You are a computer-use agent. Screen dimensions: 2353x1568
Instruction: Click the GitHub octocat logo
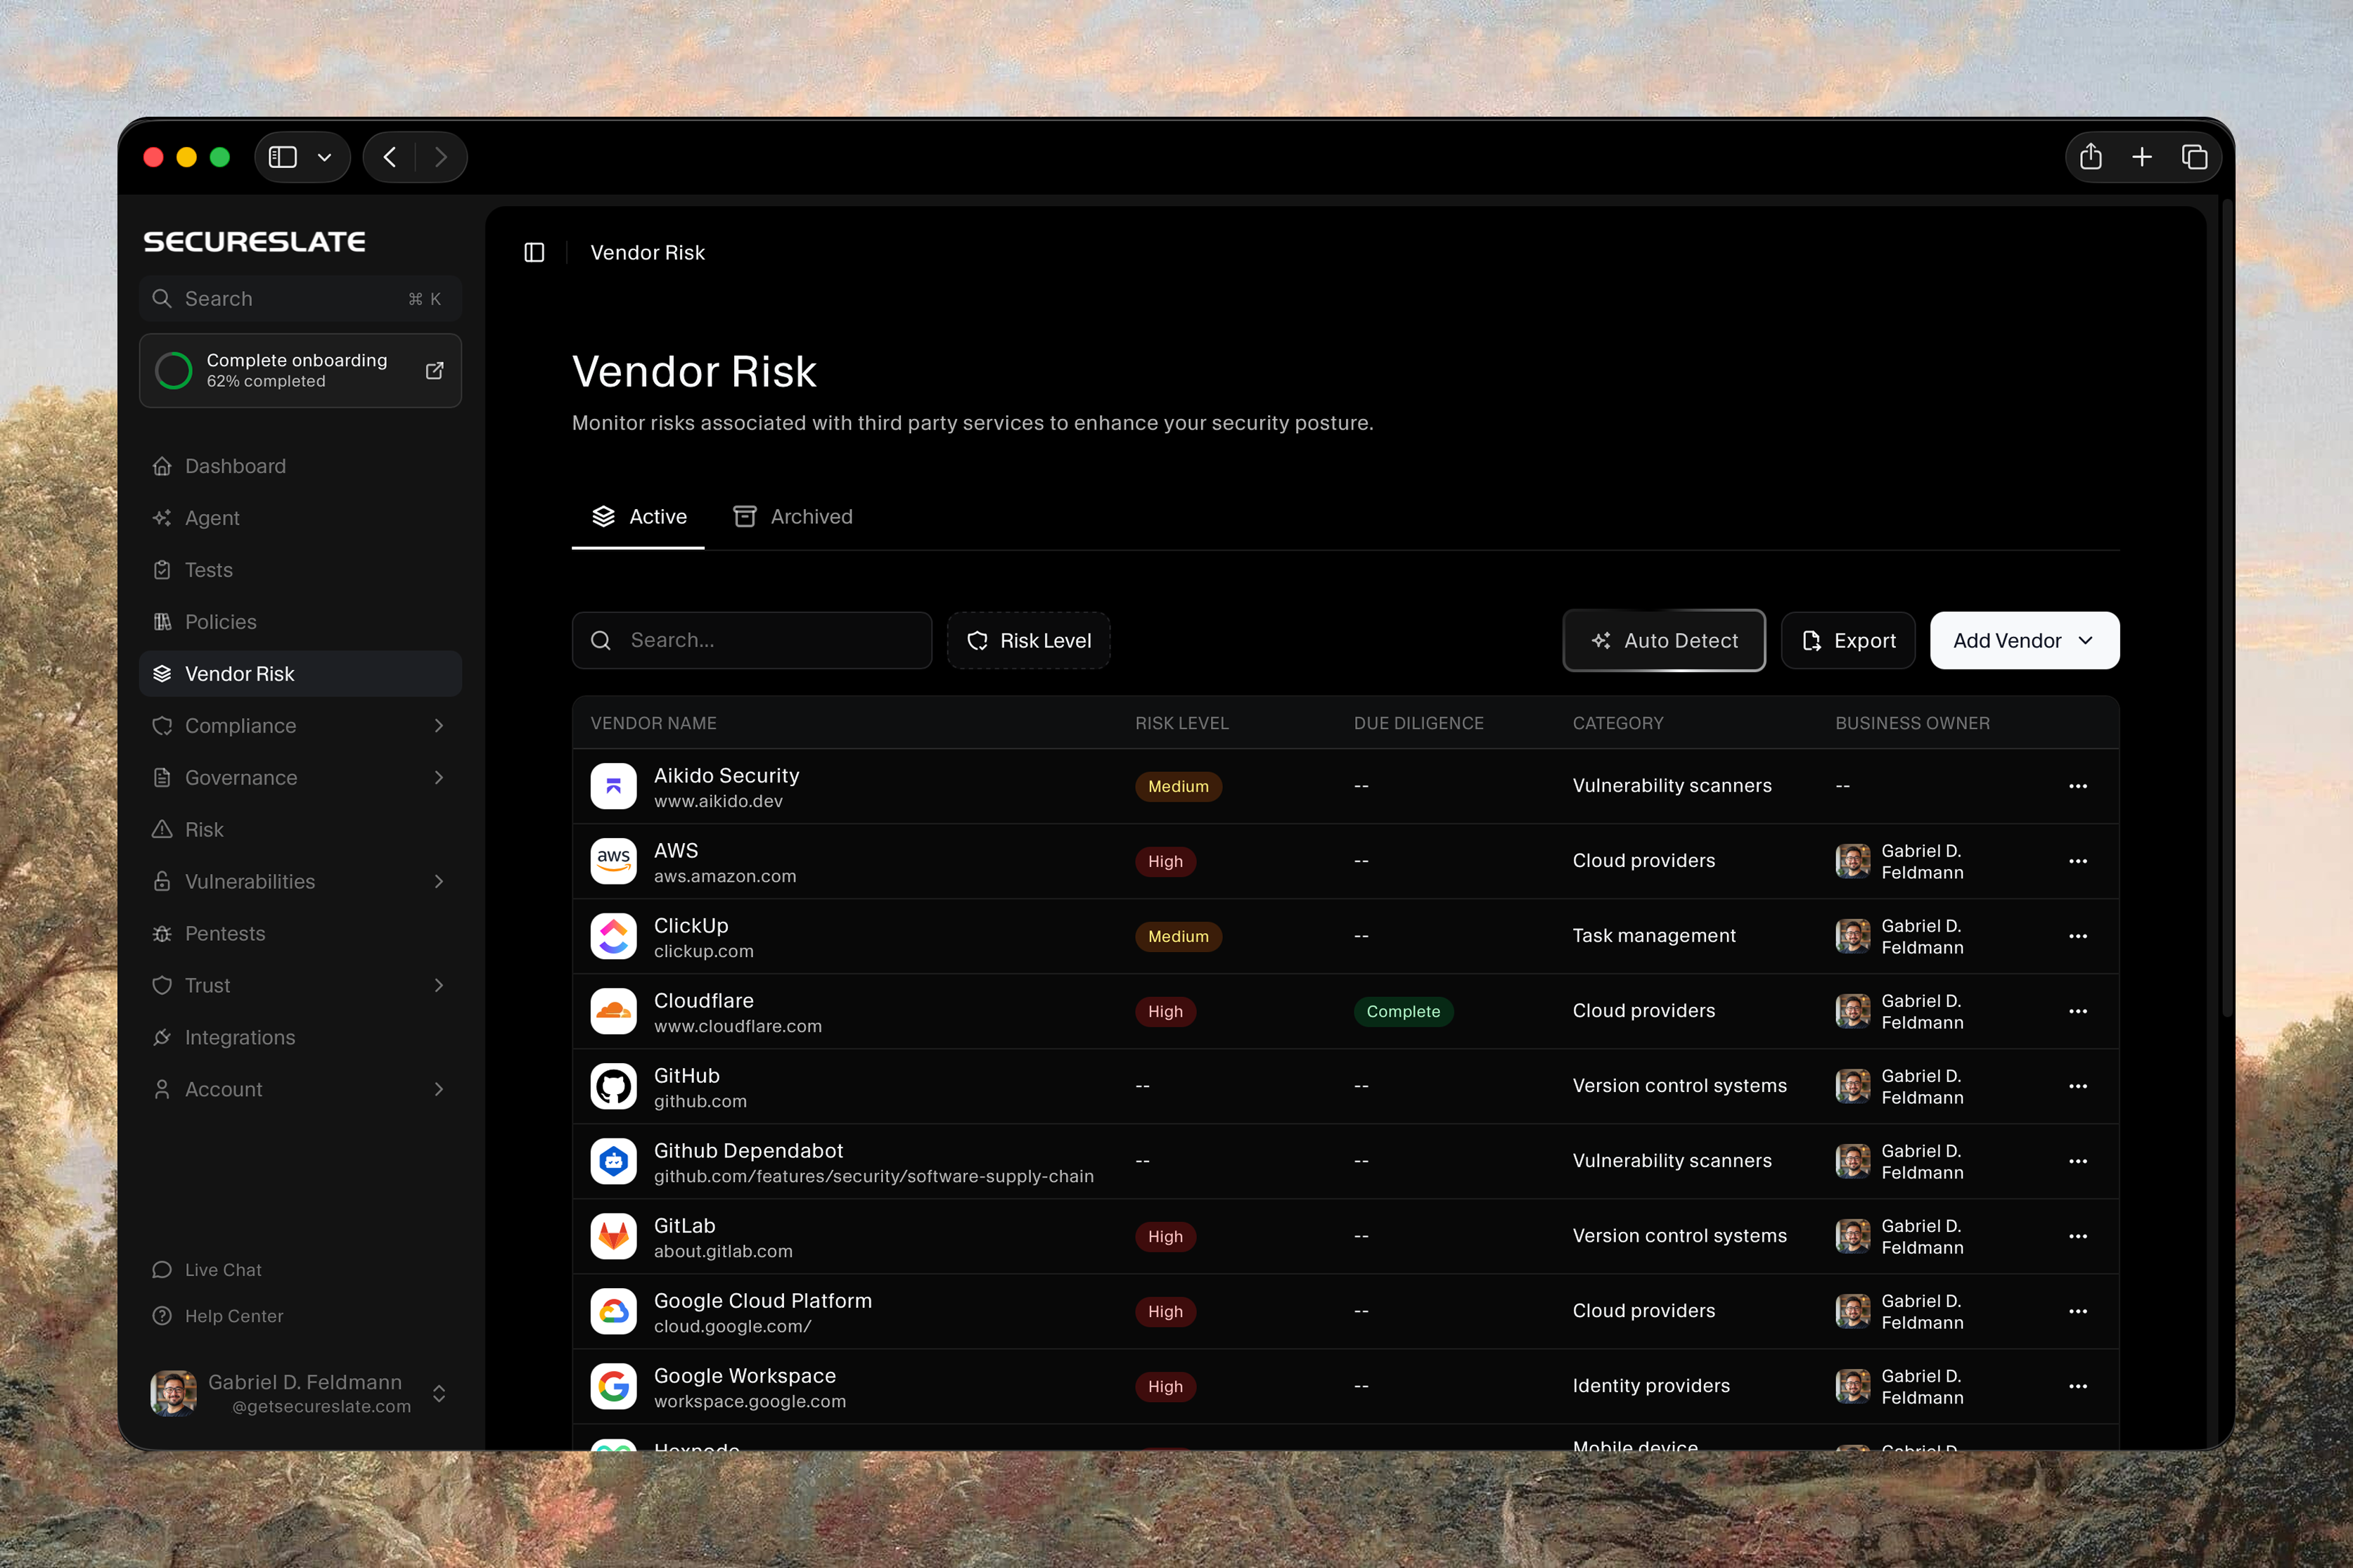click(x=613, y=1086)
